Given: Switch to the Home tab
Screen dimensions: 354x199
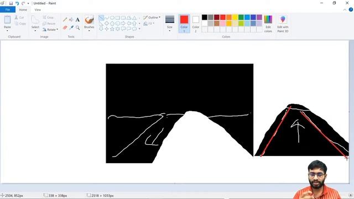Looking at the screenshot, I should 23,10.
